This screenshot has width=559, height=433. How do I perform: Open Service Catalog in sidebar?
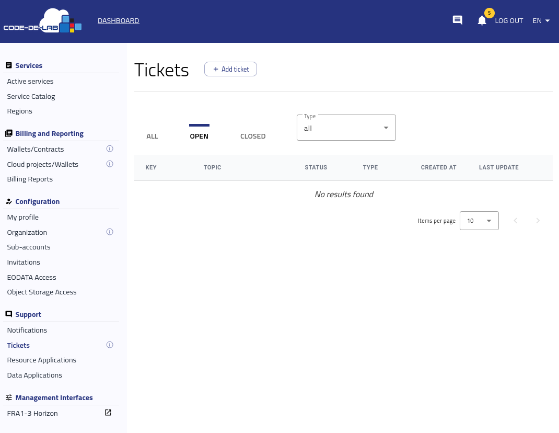31,96
